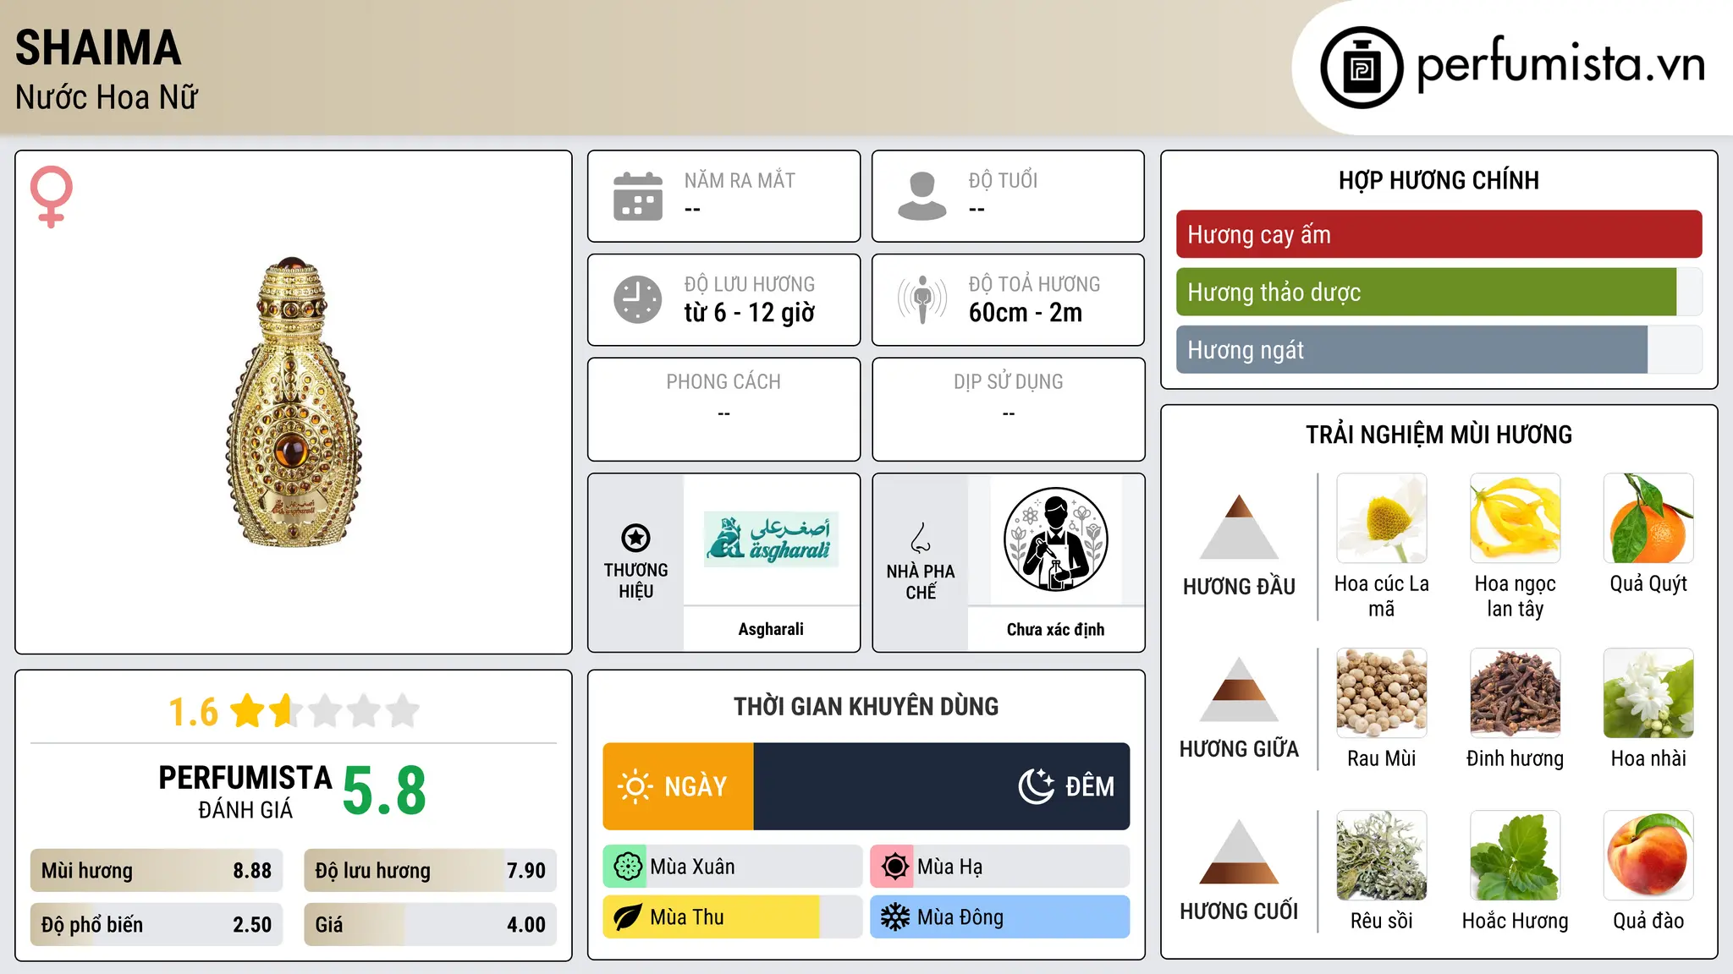
Task: Click the từ 6 - 12 giờ value
Action: (750, 313)
